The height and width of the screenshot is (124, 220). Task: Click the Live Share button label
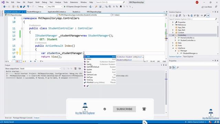click(x=208, y=7)
